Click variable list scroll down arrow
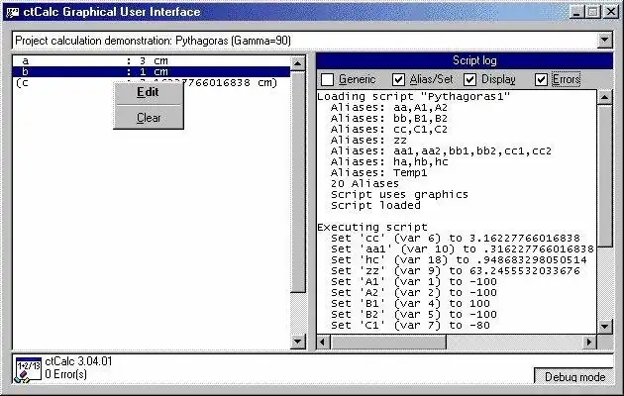 click(x=298, y=342)
